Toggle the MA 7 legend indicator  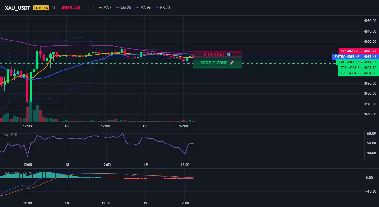tap(105, 8)
